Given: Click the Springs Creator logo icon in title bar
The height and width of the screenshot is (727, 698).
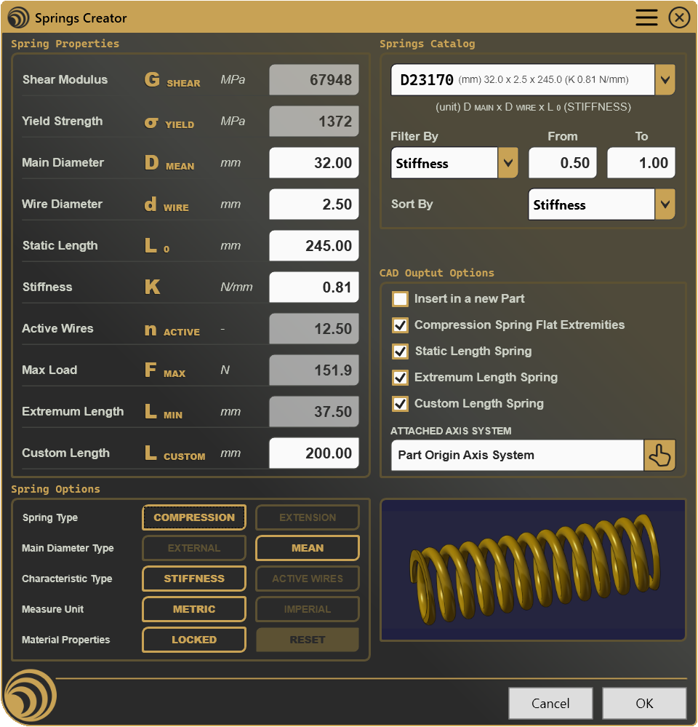Looking at the screenshot, I should 18,17.
